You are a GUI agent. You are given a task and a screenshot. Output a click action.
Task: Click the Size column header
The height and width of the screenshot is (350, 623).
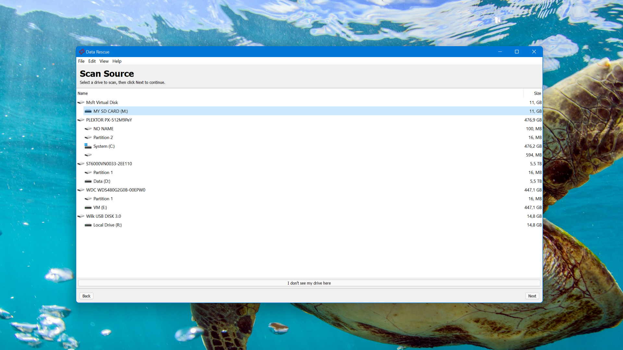(x=533, y=93)
